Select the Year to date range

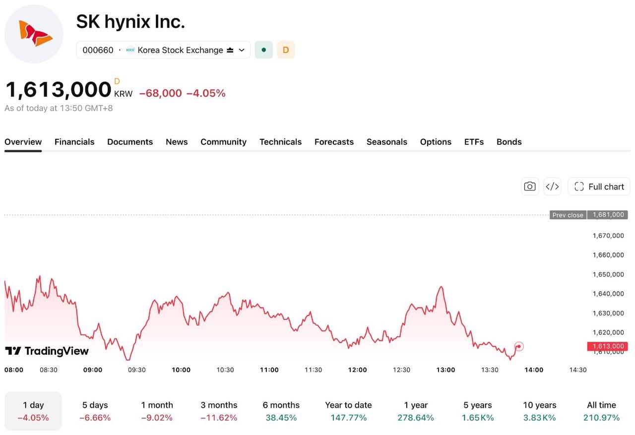point(348,411)
